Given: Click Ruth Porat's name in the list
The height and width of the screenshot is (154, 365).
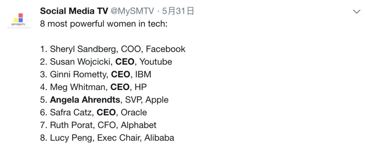Looking at the screenshot, I should pyautogui.click(x=71, y=125).
